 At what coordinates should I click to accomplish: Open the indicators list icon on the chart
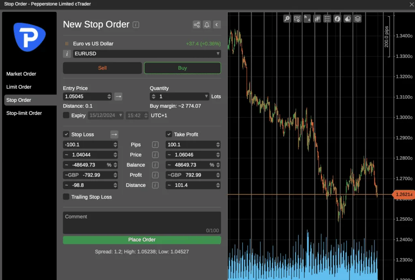pyautogui.click(x=327, y=18)
